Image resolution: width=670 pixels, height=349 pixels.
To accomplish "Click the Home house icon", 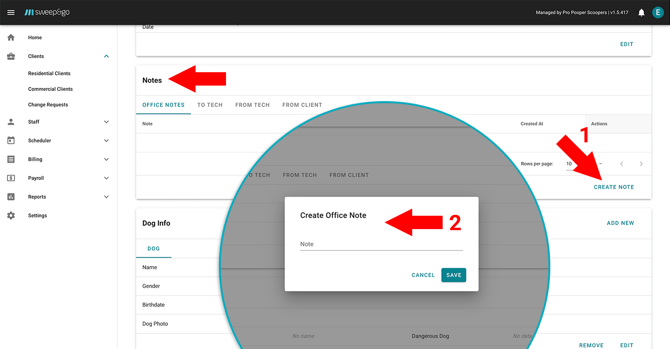I will (x=11, y=37).
